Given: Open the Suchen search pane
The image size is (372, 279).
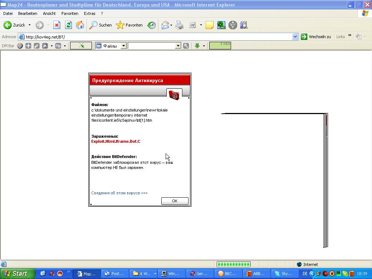Looking at the screenshot, I should point(100,25).
